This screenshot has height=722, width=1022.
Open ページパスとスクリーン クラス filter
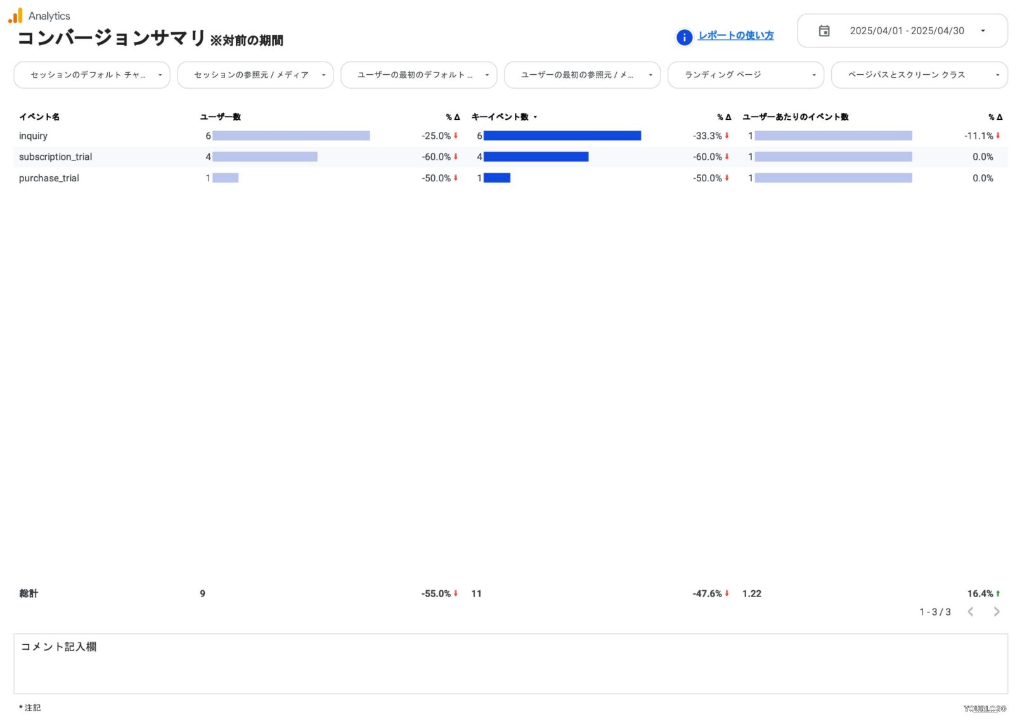pos(919,75)
